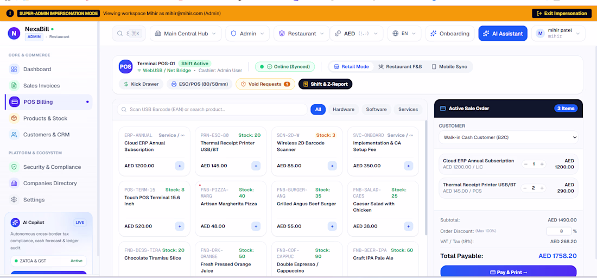Switch to Retail Mode
The image size is (597, 278).
click(351, 67)
